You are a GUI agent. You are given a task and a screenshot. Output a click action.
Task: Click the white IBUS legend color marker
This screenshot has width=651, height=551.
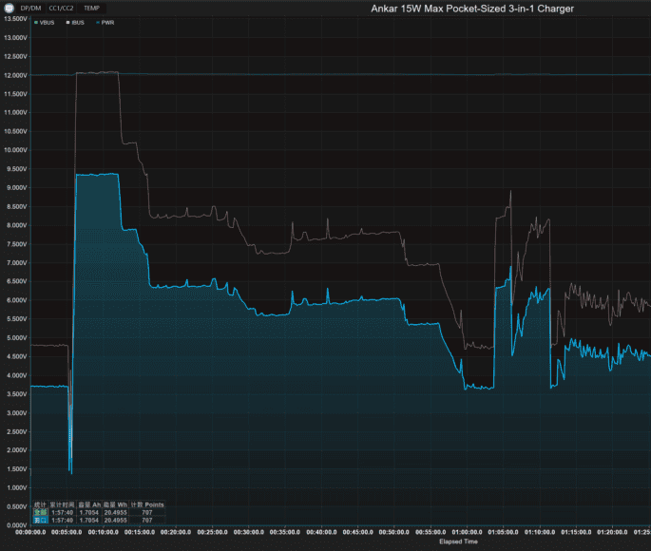pos(67,21)
